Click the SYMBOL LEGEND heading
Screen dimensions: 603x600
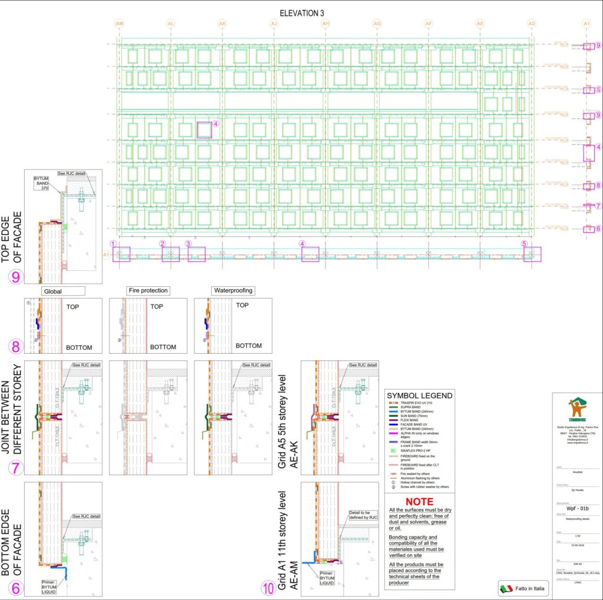[x=419, y=395]
